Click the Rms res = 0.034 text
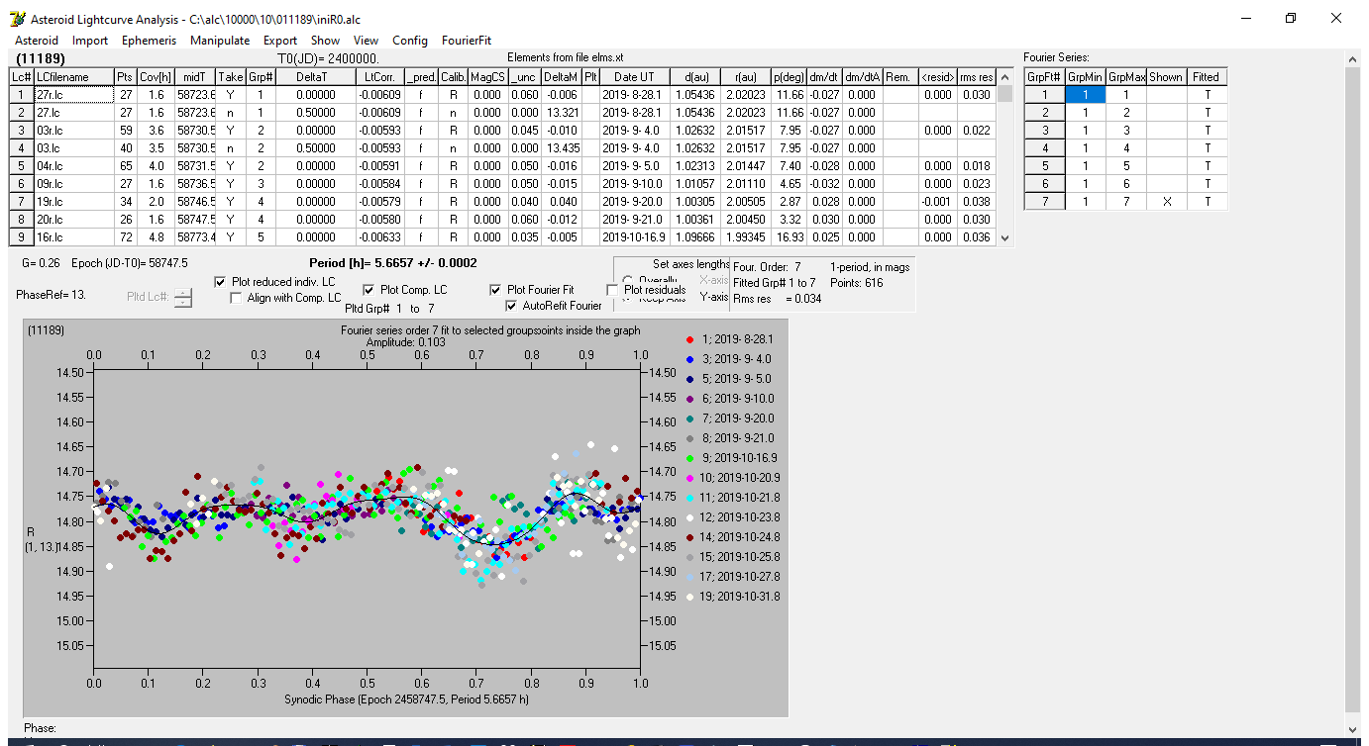The image size is (1369, 746). coord(777,299)
